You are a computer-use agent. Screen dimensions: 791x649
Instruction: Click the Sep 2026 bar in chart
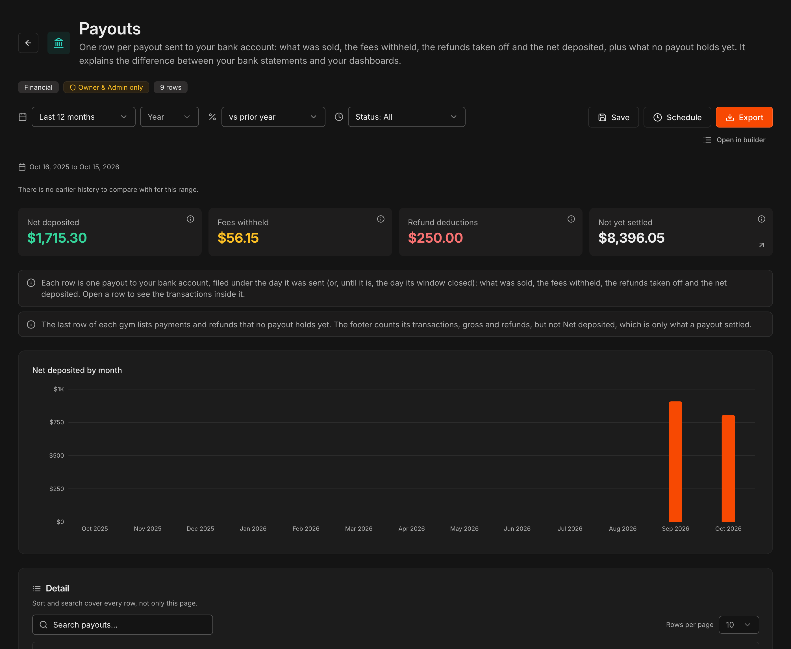pos(675,461)
